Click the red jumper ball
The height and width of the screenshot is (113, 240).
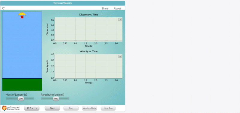click(22, 17)
